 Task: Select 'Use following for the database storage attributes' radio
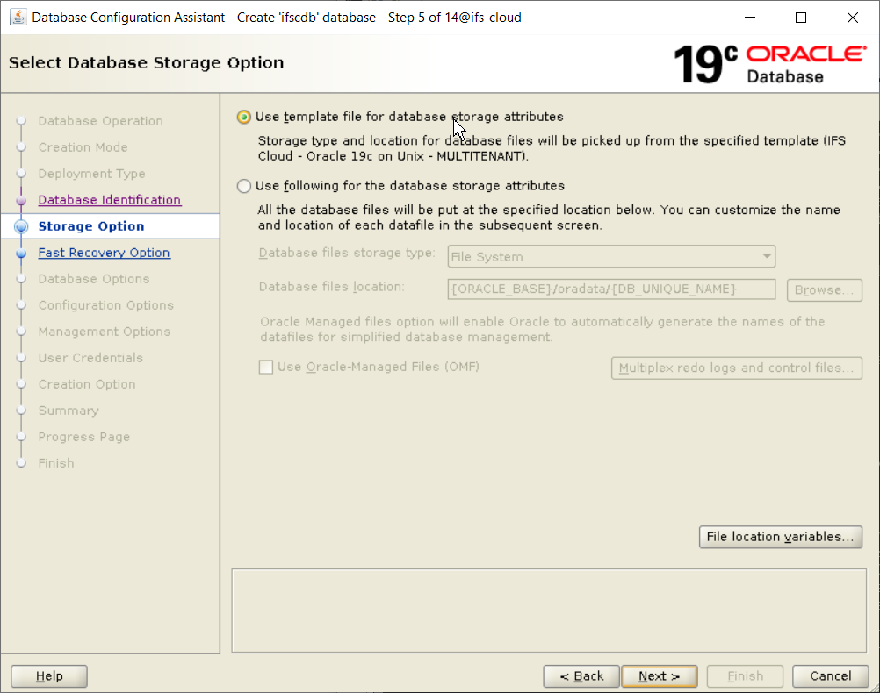pos(243,186)
